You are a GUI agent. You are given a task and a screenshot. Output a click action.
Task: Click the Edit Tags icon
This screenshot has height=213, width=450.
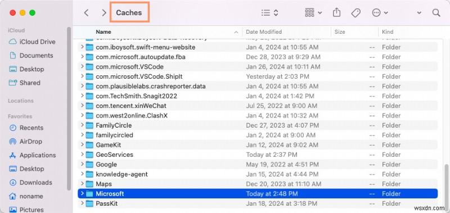tap(356, 12)
